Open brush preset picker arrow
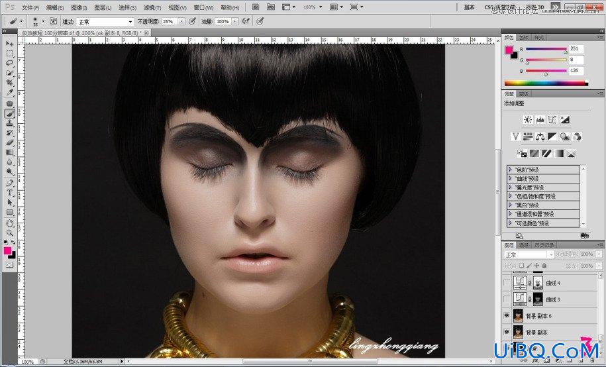Image resolution: width=606 pixels, height=367 pixels. [x=43, y=21]
